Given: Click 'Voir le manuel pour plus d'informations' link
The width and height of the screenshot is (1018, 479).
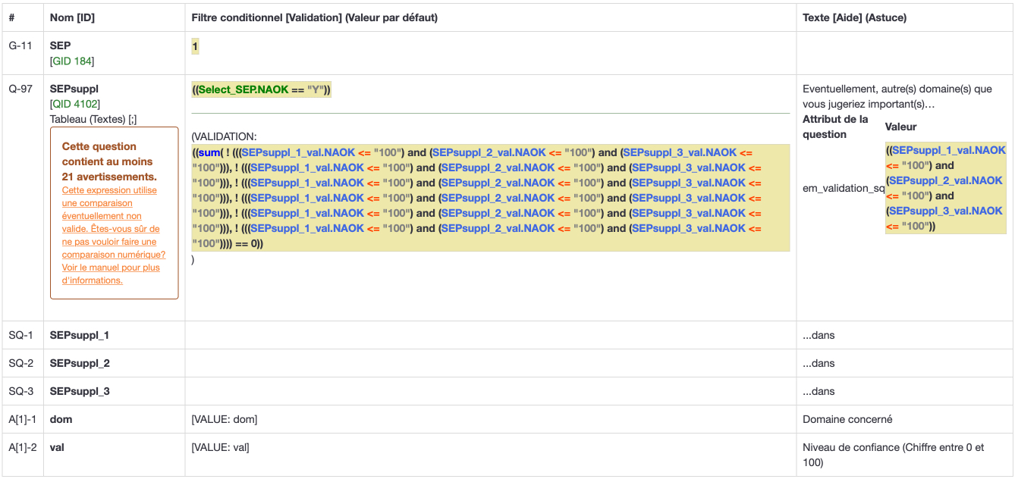Looking at the screenshot, I should coord(111,274).
